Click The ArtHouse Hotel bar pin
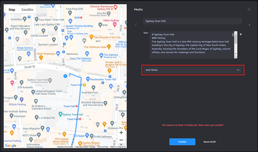 pyautogui.click(x=109, y=47)
